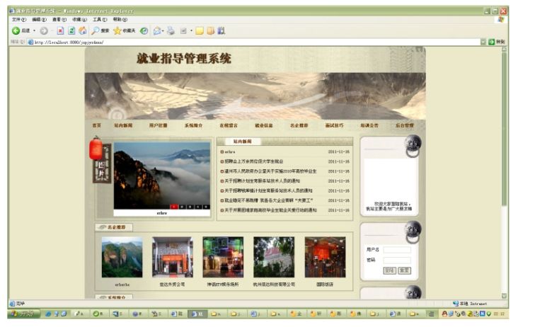Select the red first slide indicator
This screenshot has width=535, height=327.
pos(174,207)
